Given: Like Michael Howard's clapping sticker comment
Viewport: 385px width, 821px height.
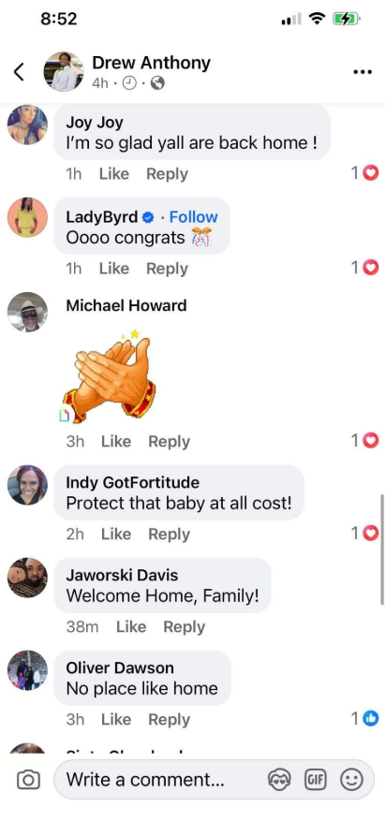Looking at the screenshot, I should click(x=116, y=441).
